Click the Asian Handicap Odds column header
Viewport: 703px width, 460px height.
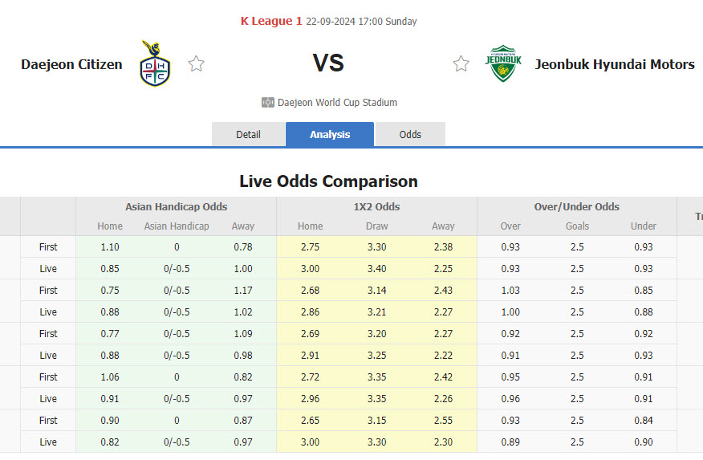tap(176, 206)
